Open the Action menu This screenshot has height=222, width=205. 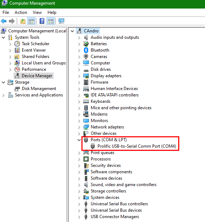21,12
